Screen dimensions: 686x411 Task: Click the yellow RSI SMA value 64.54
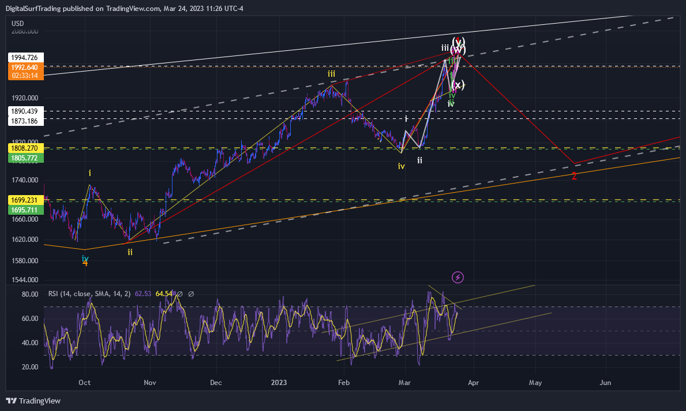[164, 294]
